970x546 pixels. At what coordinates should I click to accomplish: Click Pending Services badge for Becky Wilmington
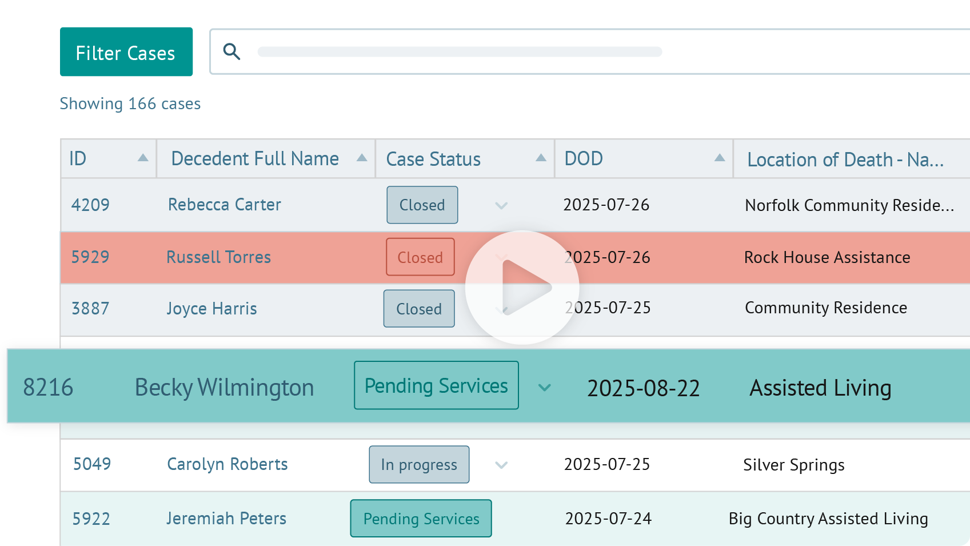point(436,386)
